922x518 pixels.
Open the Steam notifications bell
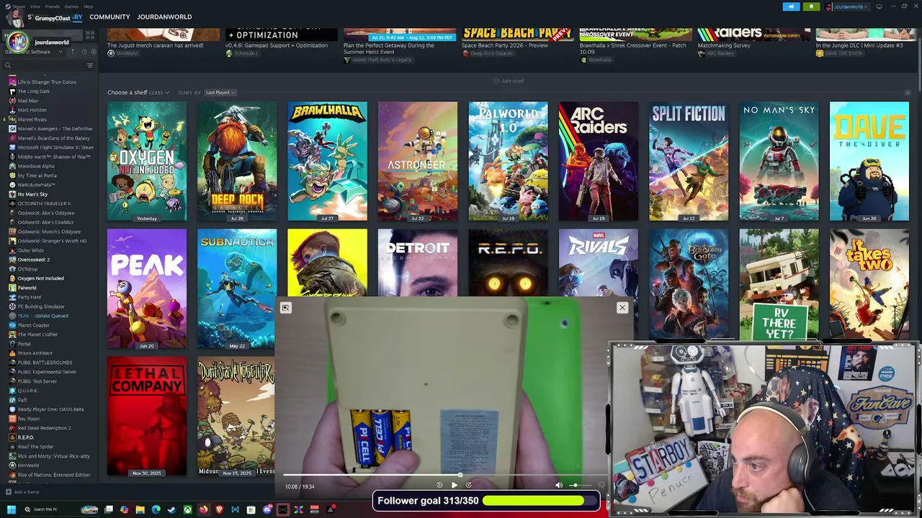click(811, 6)
